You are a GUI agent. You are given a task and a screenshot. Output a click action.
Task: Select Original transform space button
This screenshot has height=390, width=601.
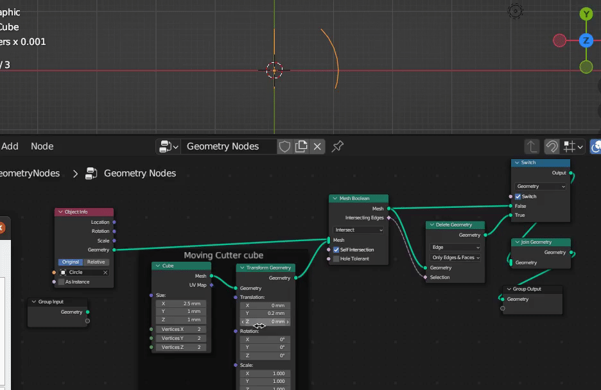[71, 262]
